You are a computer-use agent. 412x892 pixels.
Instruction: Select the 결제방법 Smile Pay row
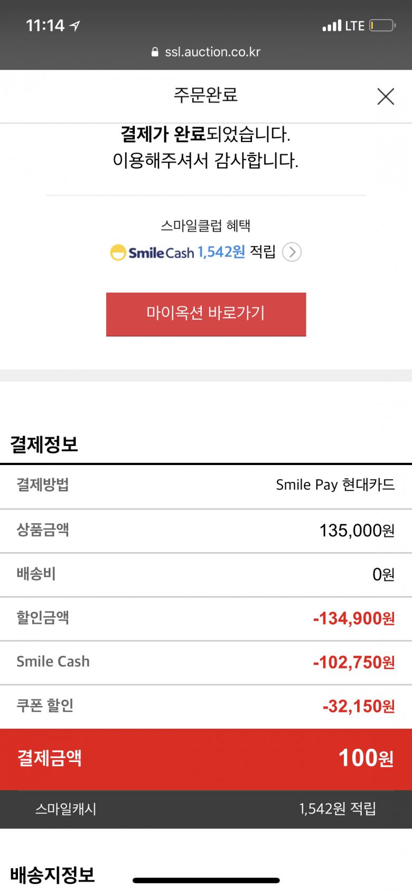[206, 485]
